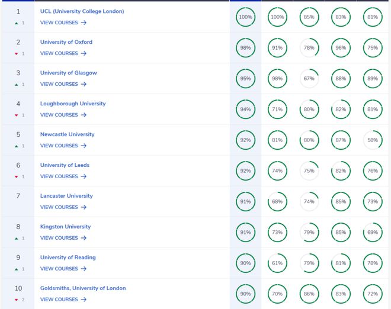Click Kingston's 69% circle
Image resolution: width=391 pixels, height=309 pixels.
click(373, 232)
